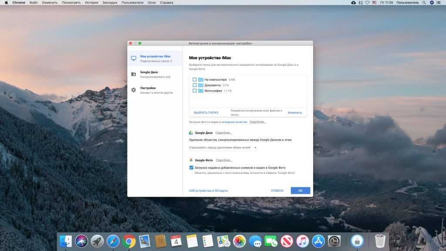Click the Google Диск folder icon in sidebar
446x251 pixels.
click(134, 74)
